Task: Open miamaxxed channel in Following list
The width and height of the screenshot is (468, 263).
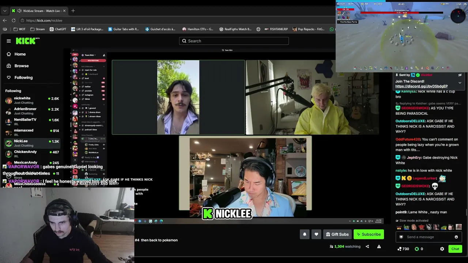Action: click(x=32, y=132)
